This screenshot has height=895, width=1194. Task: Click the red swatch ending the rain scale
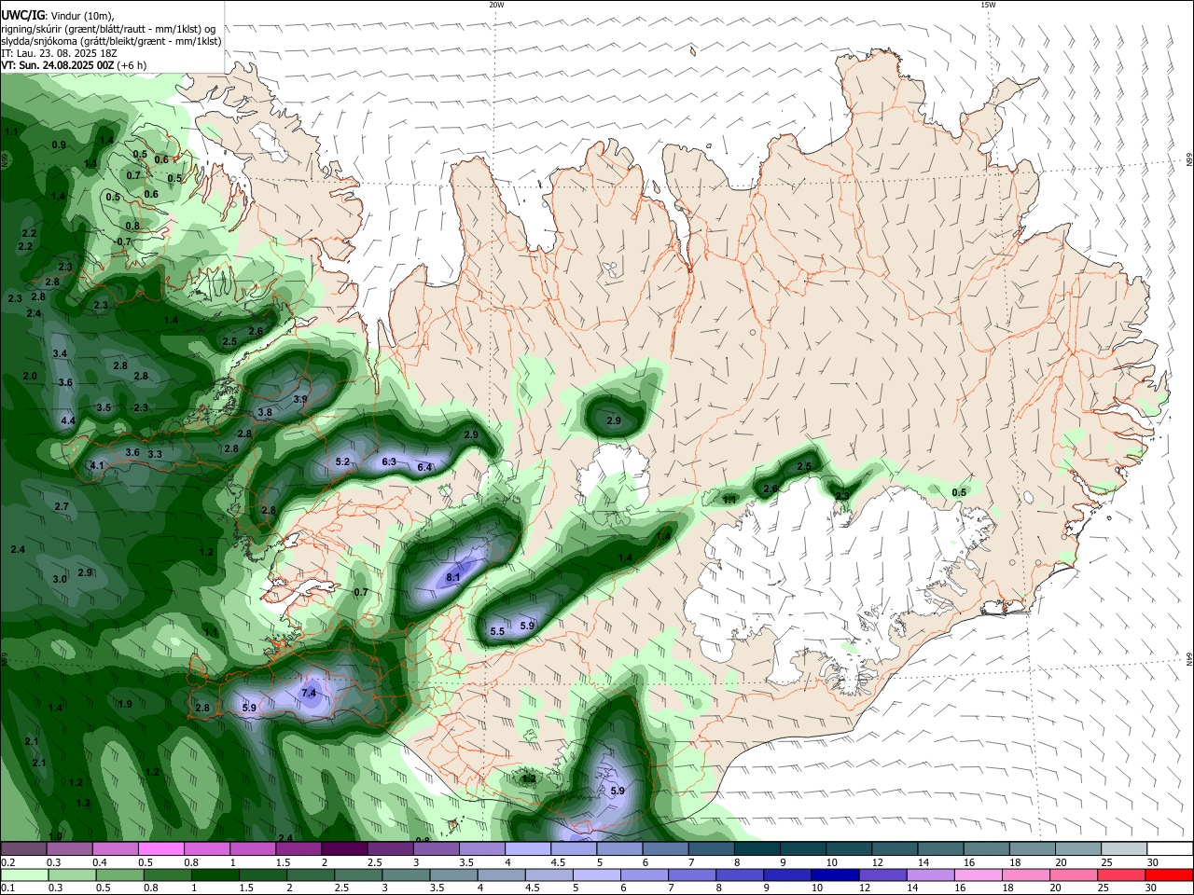tap(1169, 874)
